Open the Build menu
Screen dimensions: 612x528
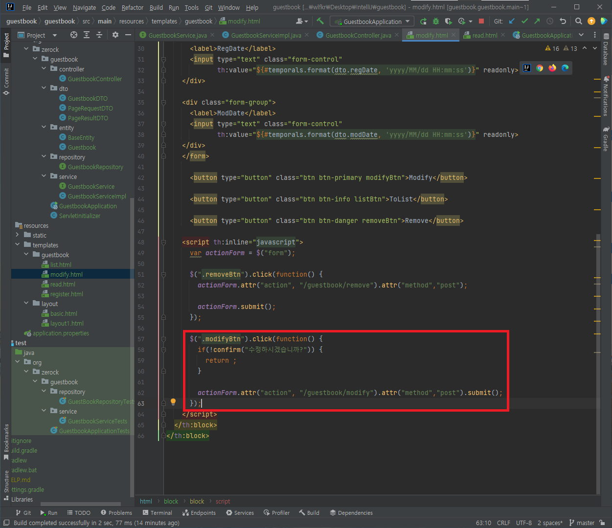tap(157, 7)
